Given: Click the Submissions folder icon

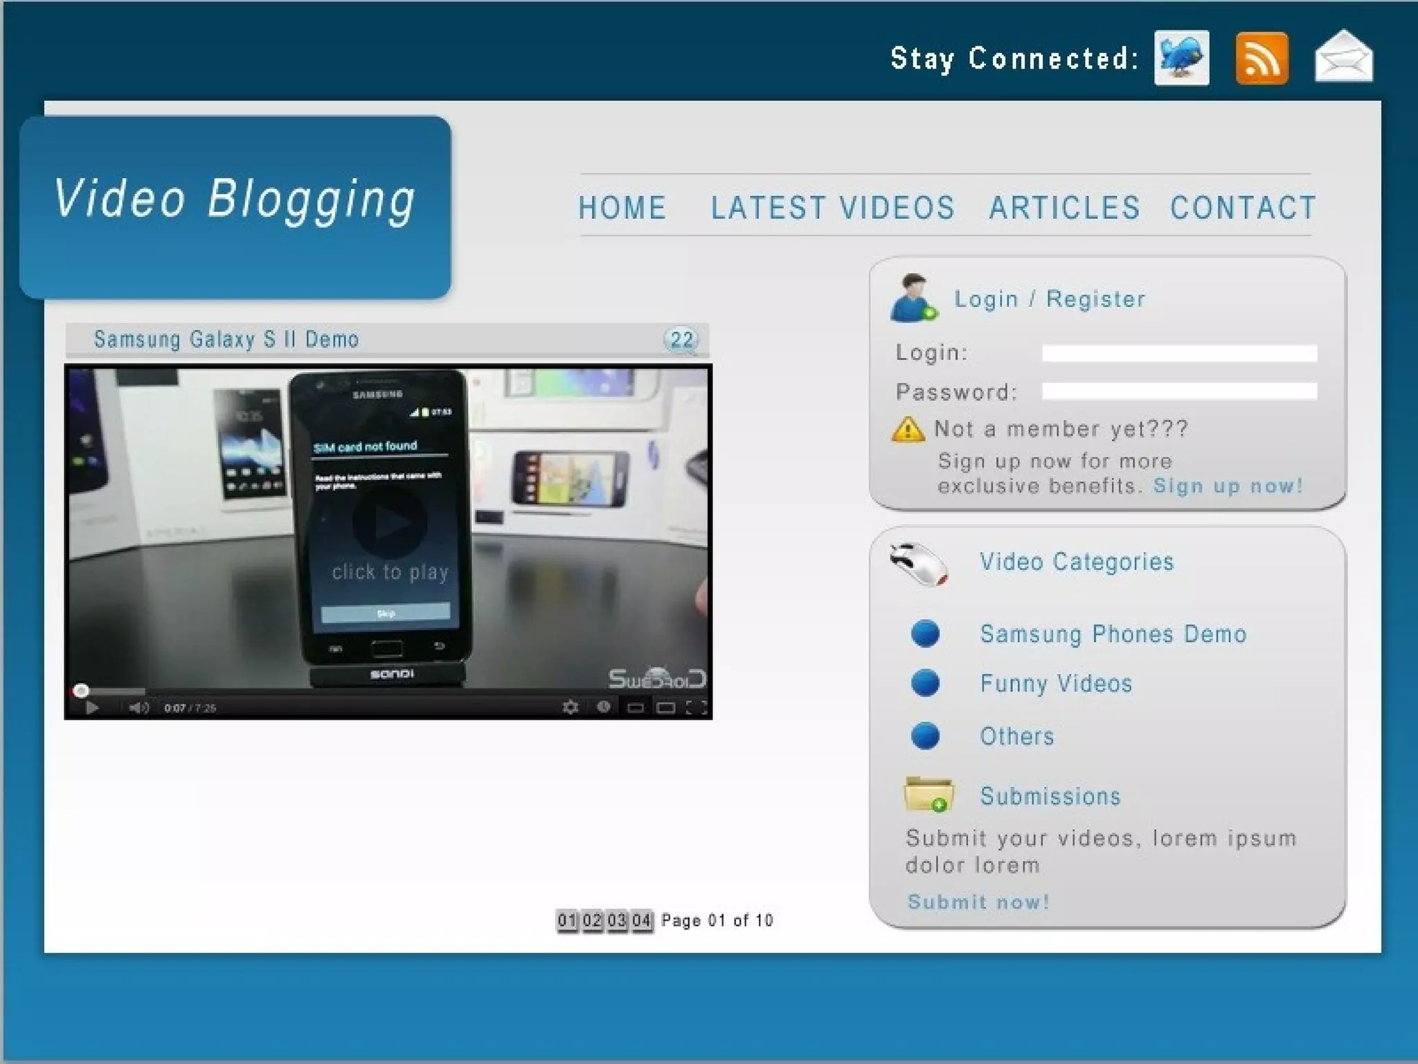Looking at the screenshot, I should 928,795.
